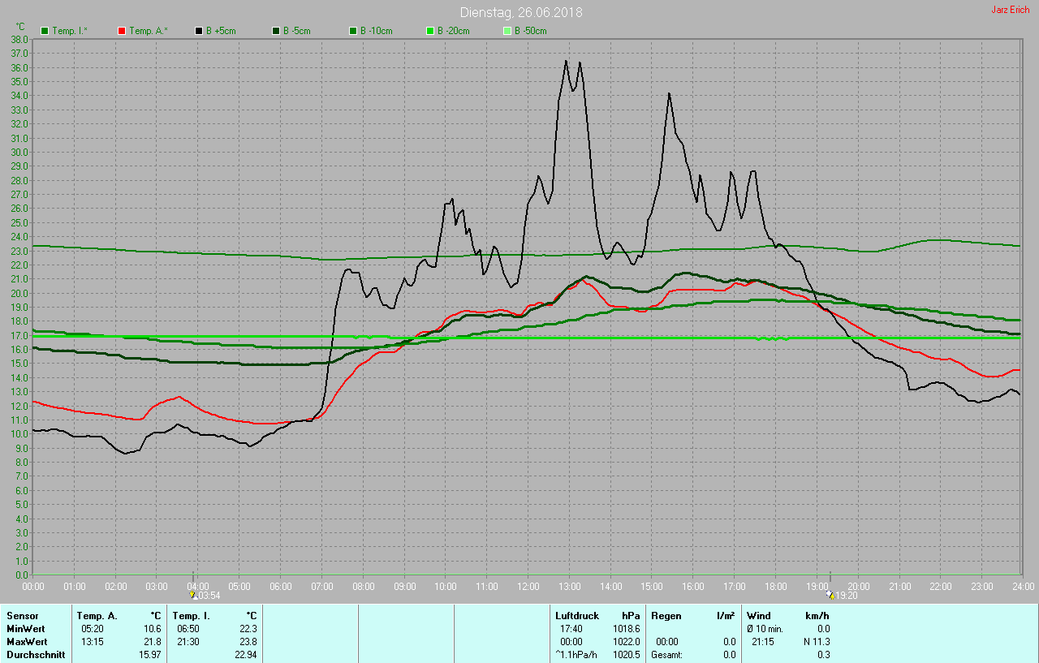Select the Temp. A.* legend label
The width and height of the screenshot is (1039, 663).
(149, 31)
